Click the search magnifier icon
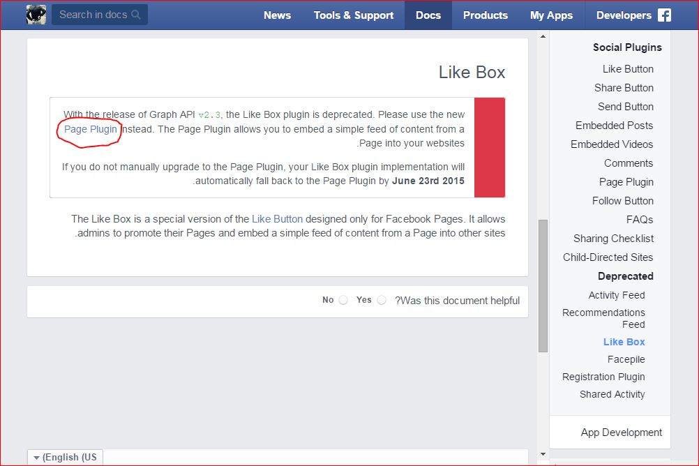This screenshot has width=699, height=466. point(136,15)
